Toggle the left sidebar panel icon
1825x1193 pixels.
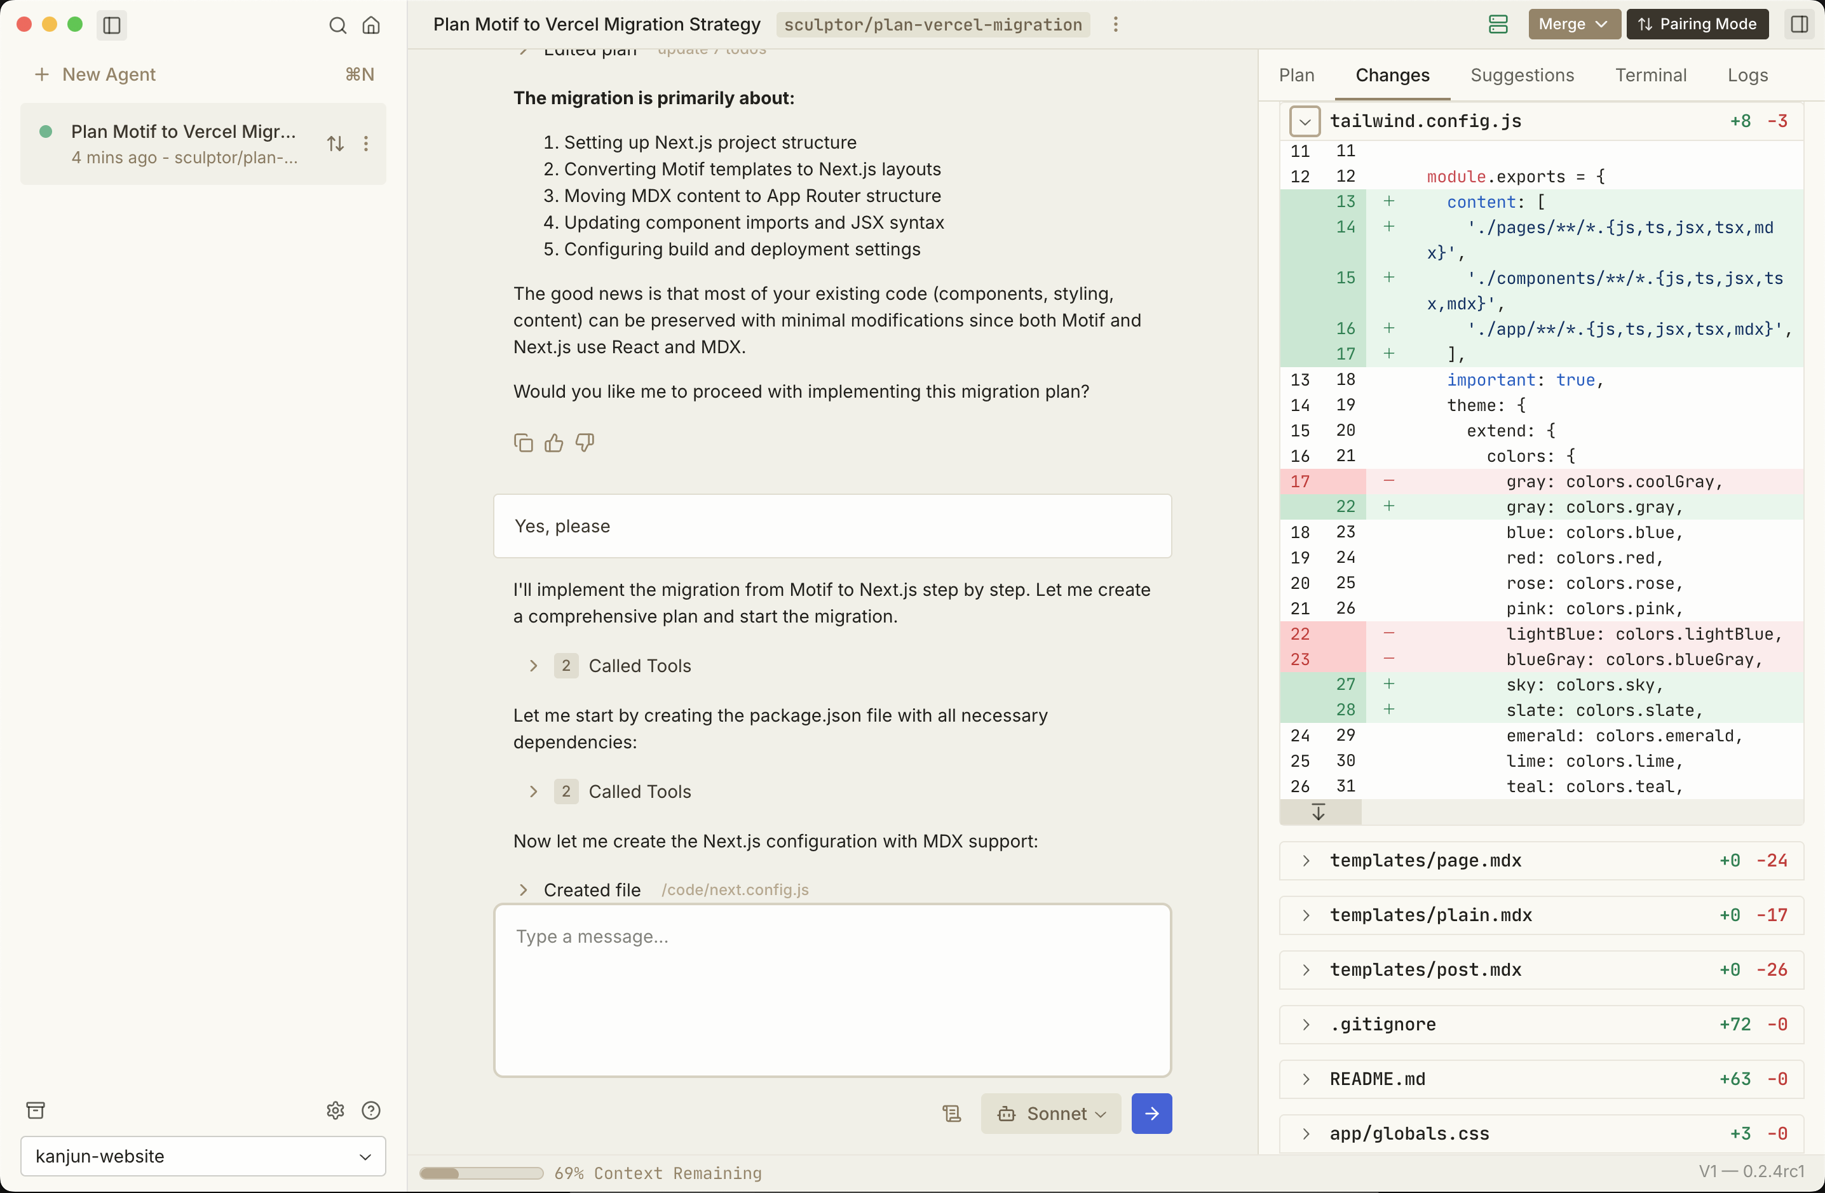pos(112,25)
